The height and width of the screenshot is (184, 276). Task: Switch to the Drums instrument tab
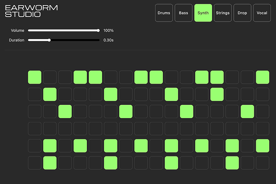(164, 13)
